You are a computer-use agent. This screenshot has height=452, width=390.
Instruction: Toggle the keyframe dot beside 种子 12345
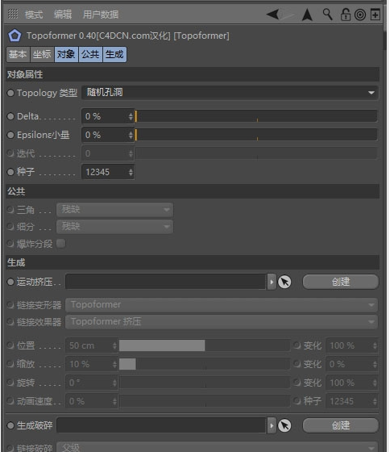point(10,172)
